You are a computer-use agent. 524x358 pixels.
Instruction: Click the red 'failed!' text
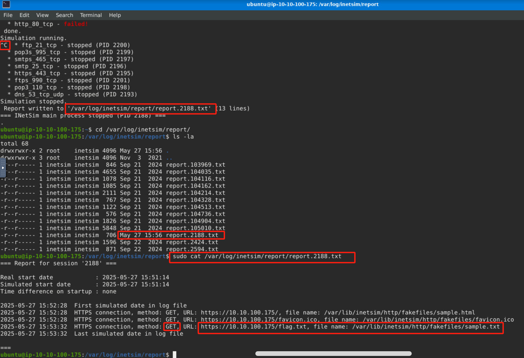pyautogui.click(x=76, y=24)
